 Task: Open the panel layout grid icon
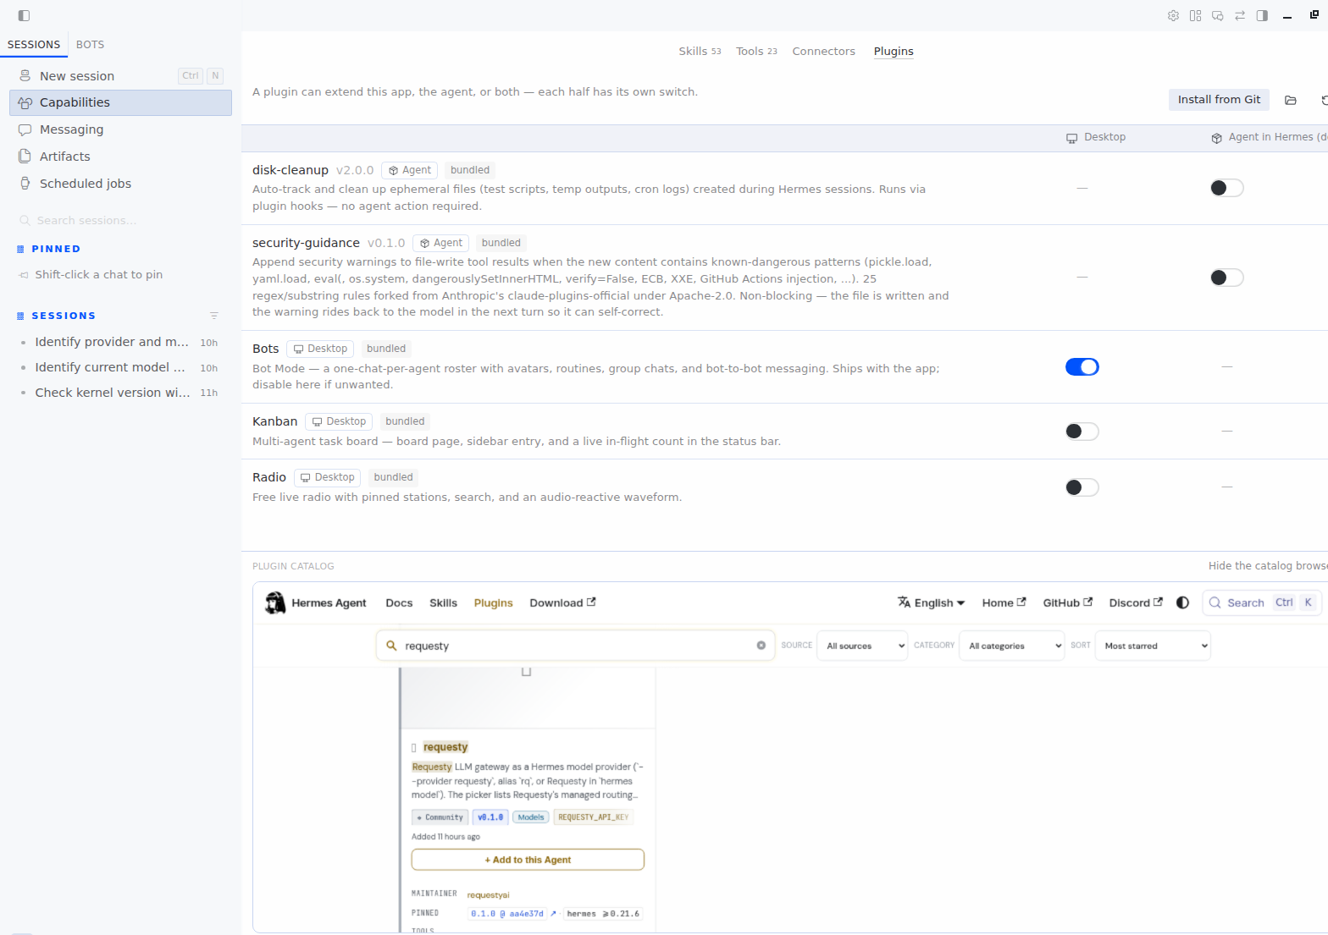pos(1195,15)
